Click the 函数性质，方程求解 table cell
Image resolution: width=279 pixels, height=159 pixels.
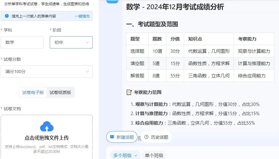pyautogui.click(x=209, y=64)
